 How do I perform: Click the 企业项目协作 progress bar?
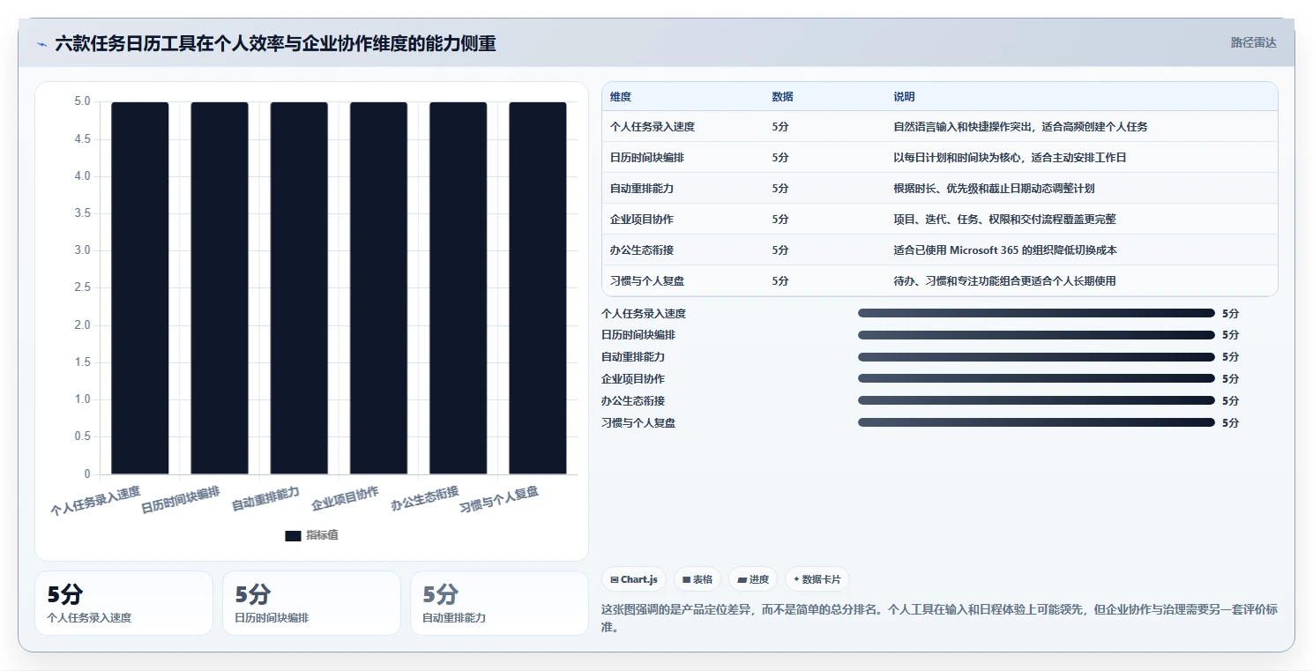[x=1036, y=379]
